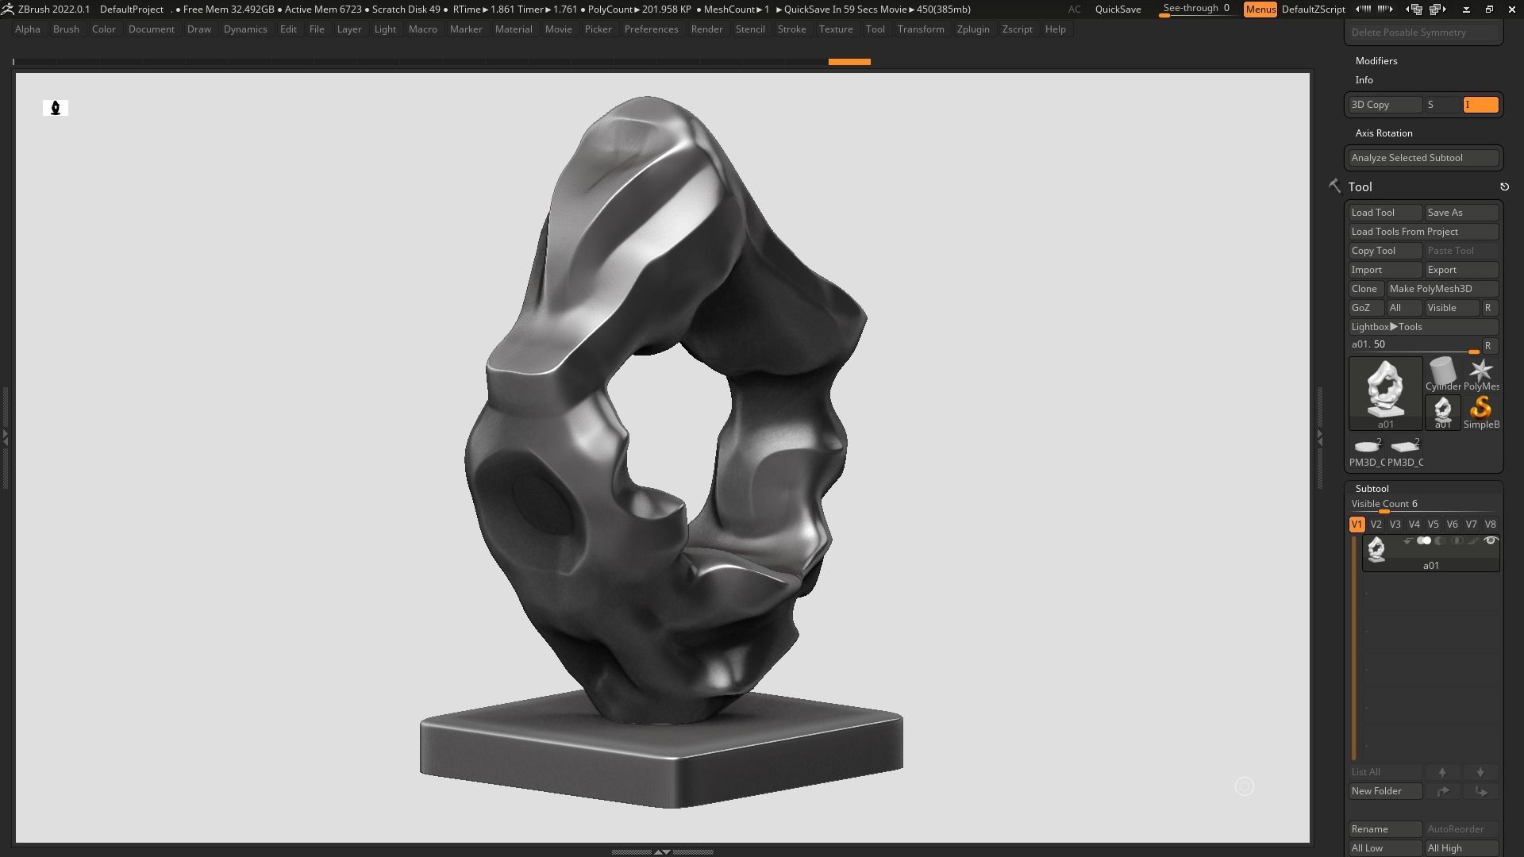1524x857 pixels.
Task: Click the circular indicator in the canvas's lower right
Action: (x=1244, y=786)
